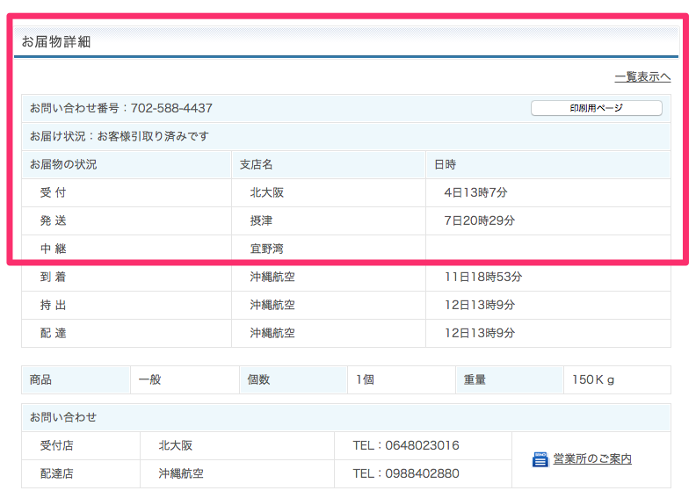Click the office guide building icon

click(x=540, y=459)
